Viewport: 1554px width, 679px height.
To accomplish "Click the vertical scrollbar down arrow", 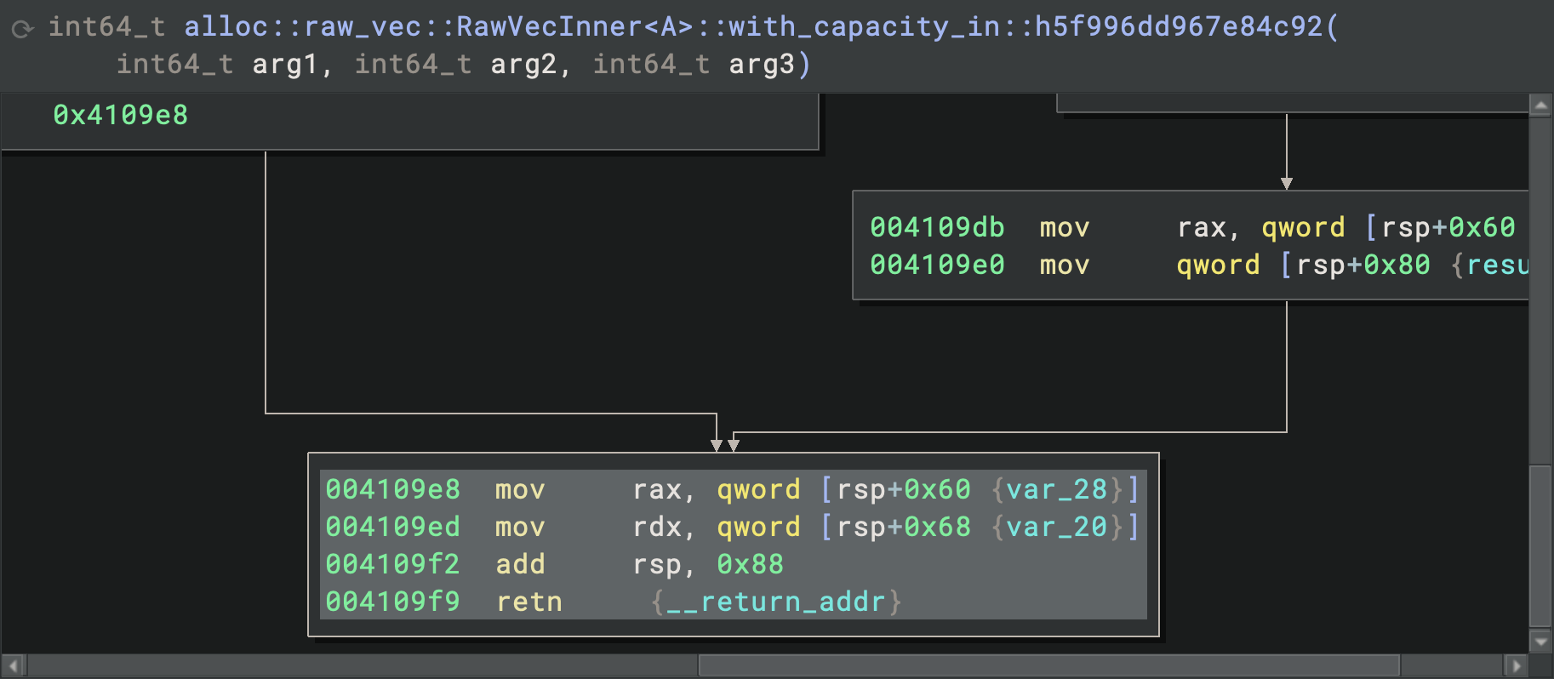I will coord(1540,641).
